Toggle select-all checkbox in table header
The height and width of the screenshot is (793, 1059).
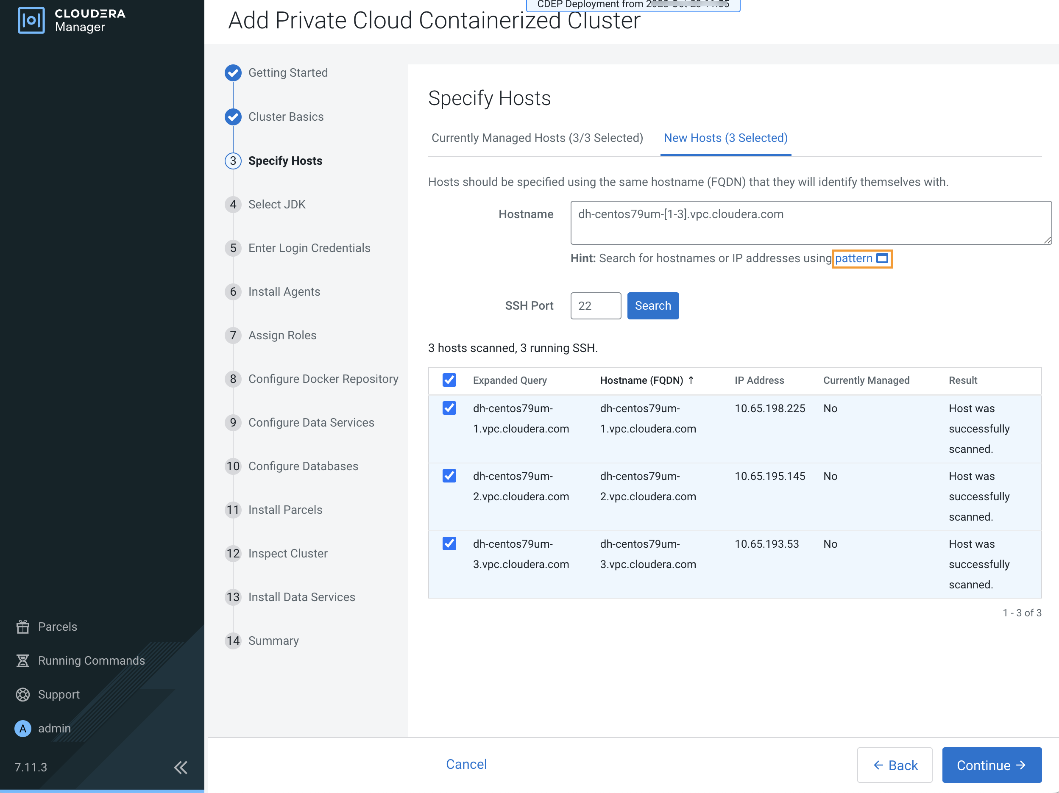click(449, 380)
